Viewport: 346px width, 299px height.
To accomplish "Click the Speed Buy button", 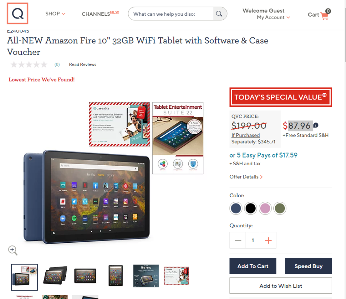I will (x=308, y=266).
